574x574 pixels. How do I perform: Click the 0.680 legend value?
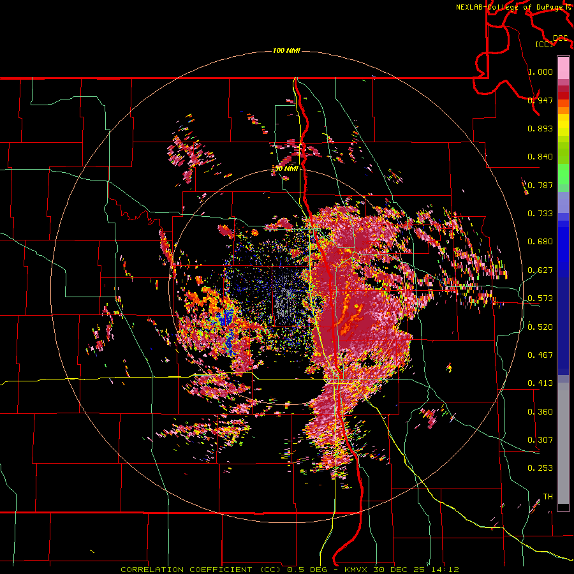[x=540, y=241]
